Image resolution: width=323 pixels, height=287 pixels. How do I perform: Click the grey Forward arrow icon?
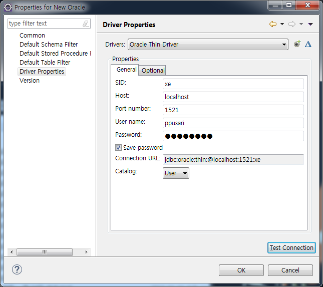click(x=291, y=24)
